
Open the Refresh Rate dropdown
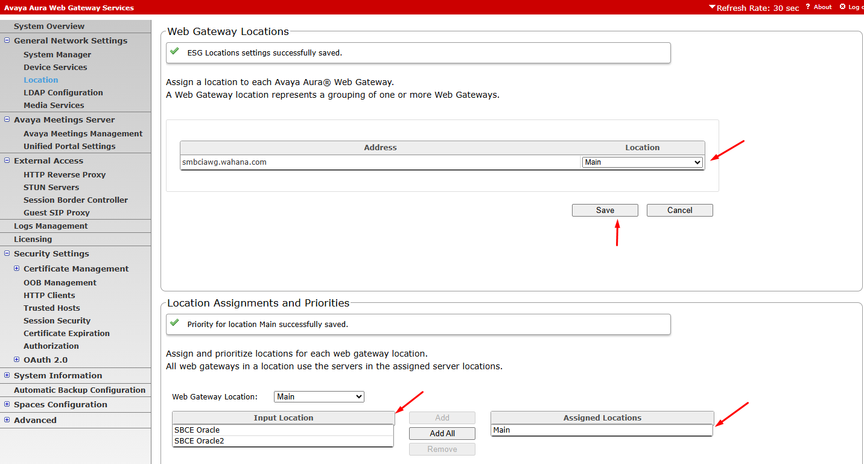(x=754, y=8)
